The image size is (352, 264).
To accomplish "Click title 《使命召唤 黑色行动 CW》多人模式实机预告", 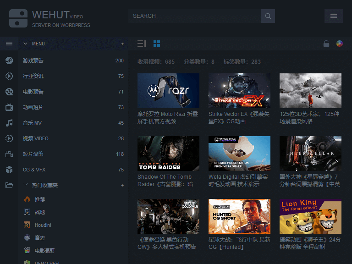I will [167, 243].
